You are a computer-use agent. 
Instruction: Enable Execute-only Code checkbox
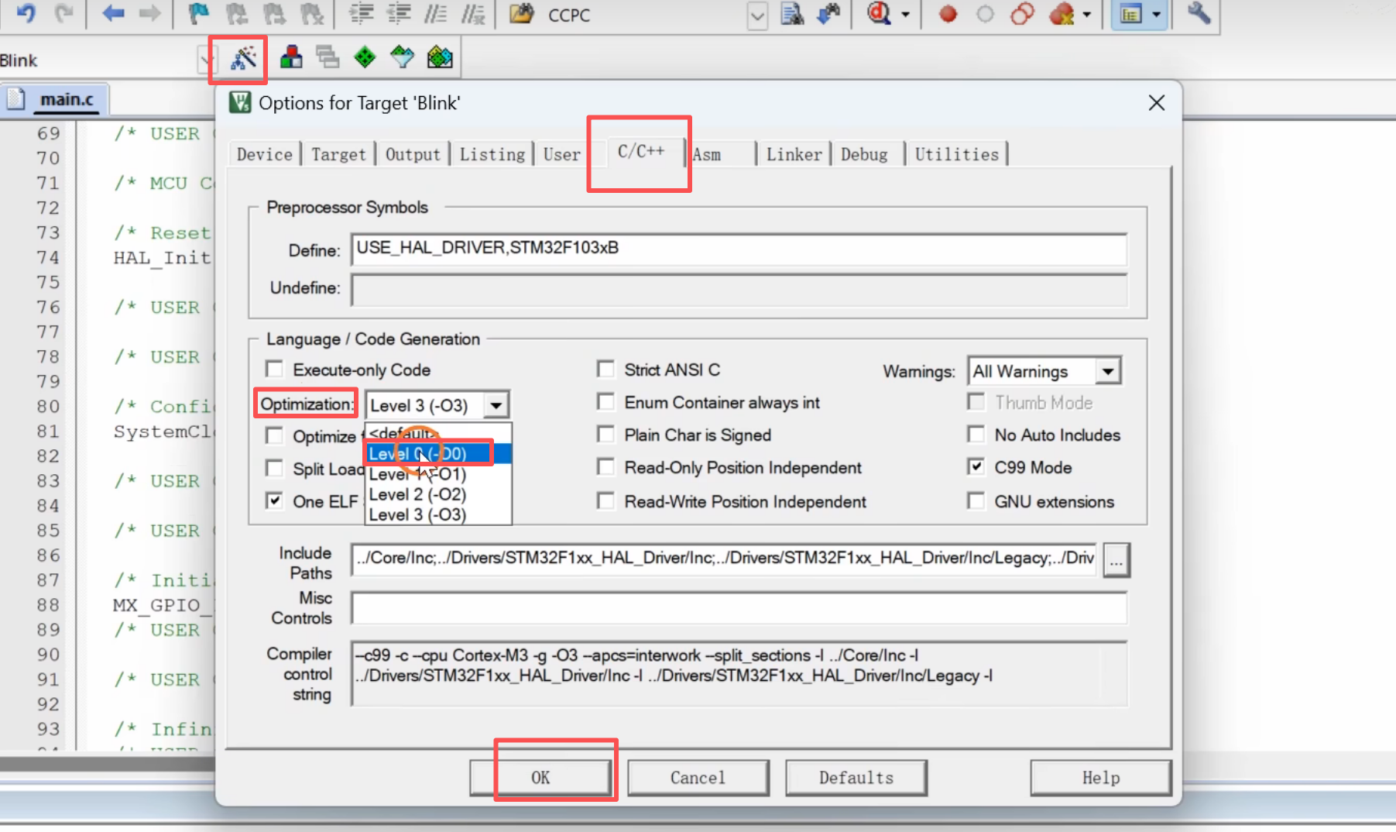coord(275,370)
